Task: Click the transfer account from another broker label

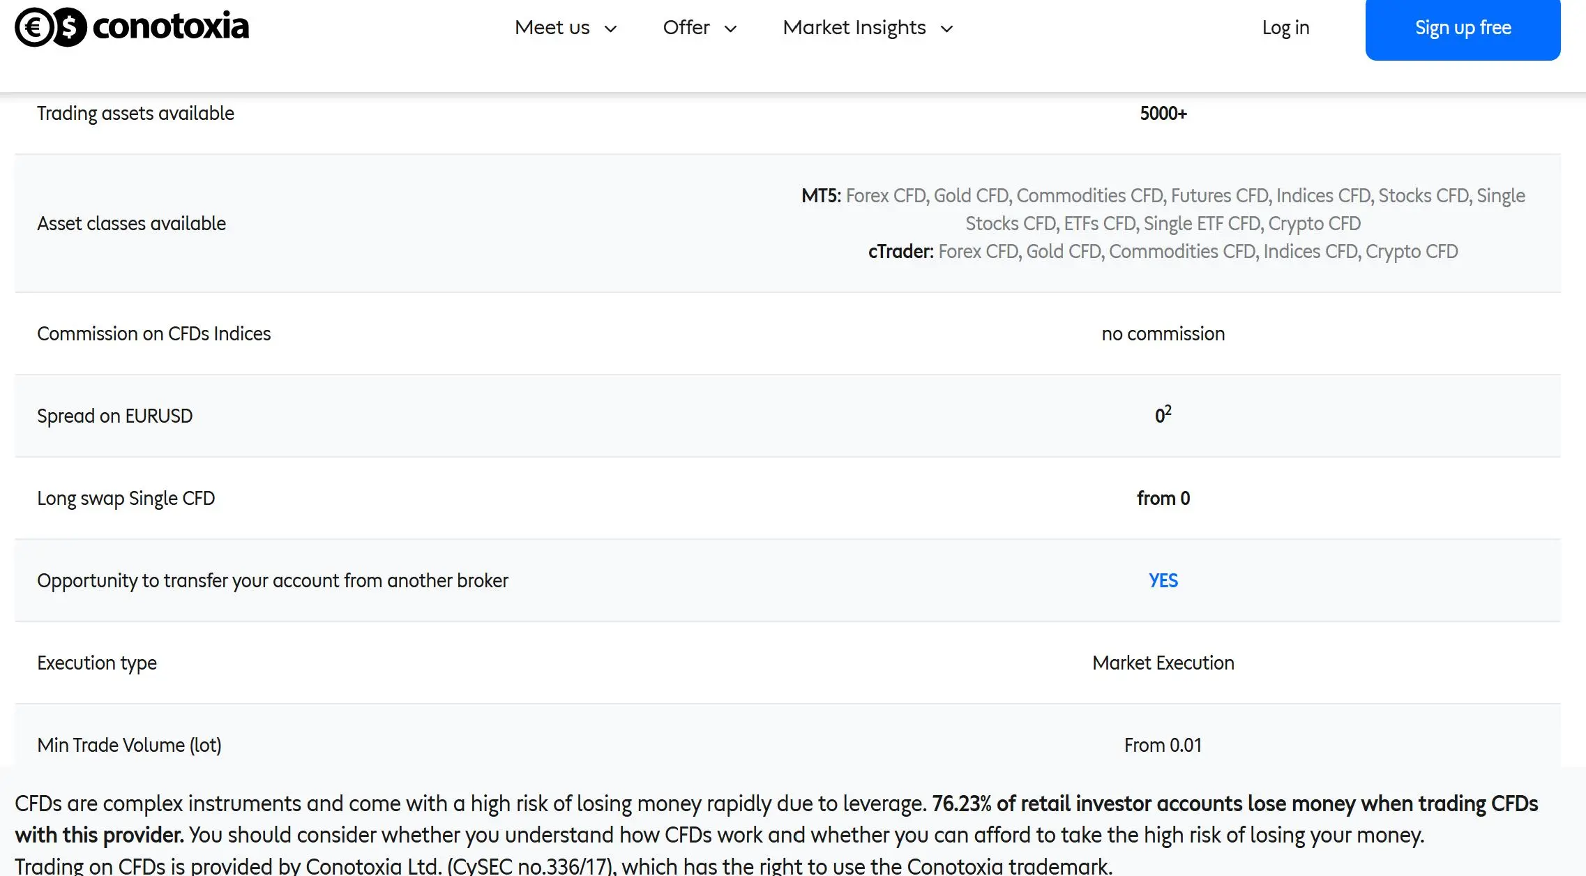Action: pos(272,580)
